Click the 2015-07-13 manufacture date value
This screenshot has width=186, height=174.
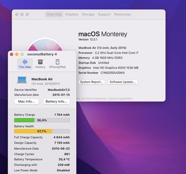click(x=61, y=95)
